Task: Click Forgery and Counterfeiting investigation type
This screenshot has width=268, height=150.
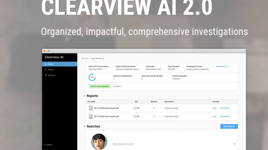Action: 197,69
